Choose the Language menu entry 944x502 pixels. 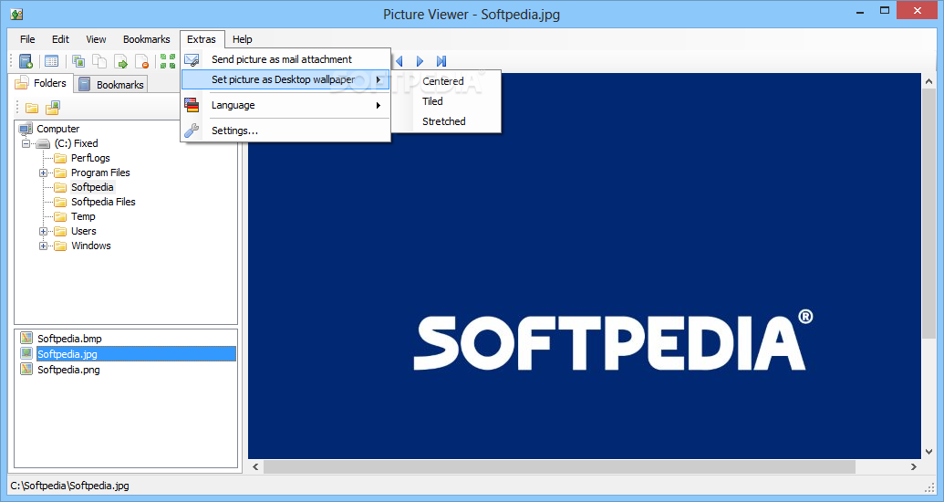coord(286,105)
